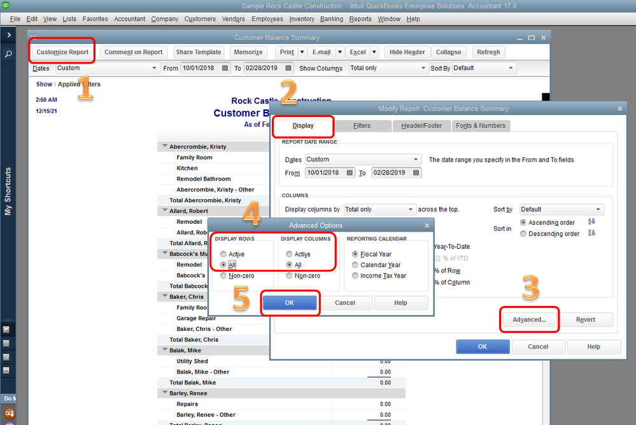Select Non-zero under Display Columns
Screen dimensions: 636x425
[x=289, y=275]
